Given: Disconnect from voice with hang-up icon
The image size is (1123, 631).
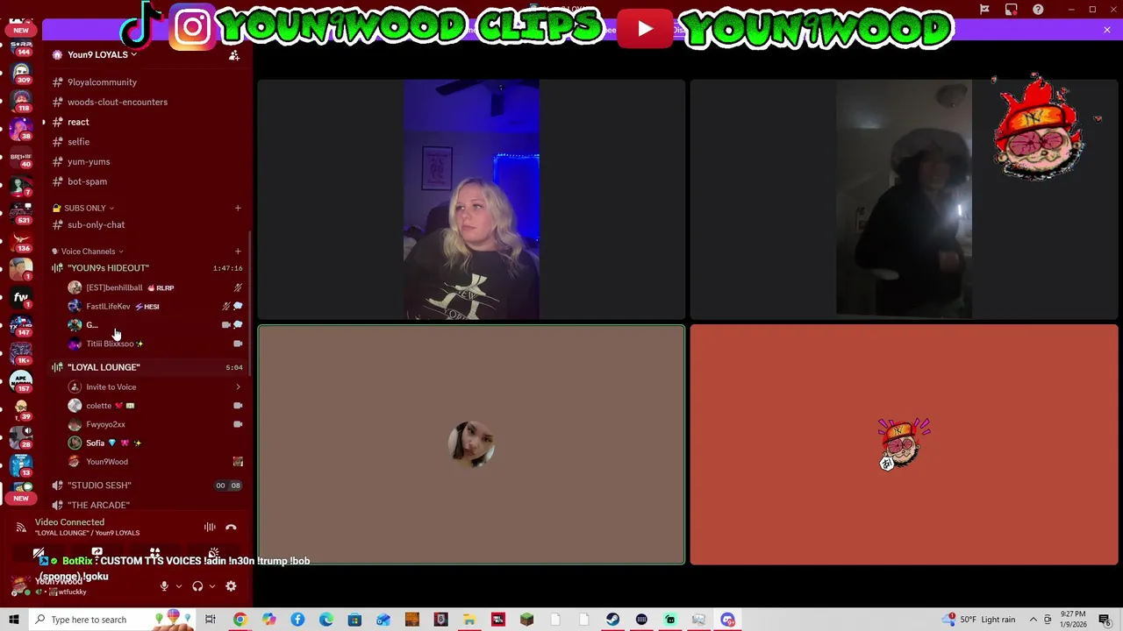Looking at the screenshot, I should tap(231, 528).
